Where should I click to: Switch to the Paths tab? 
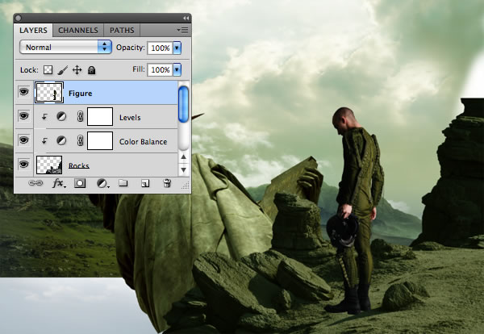[122, 30]
